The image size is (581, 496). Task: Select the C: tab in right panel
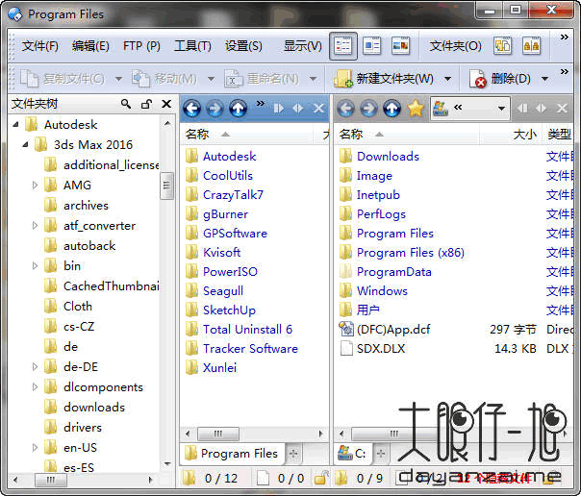352,454
